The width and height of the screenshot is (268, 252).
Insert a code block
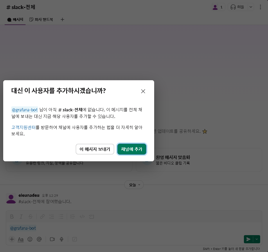(x=92, y=217)
